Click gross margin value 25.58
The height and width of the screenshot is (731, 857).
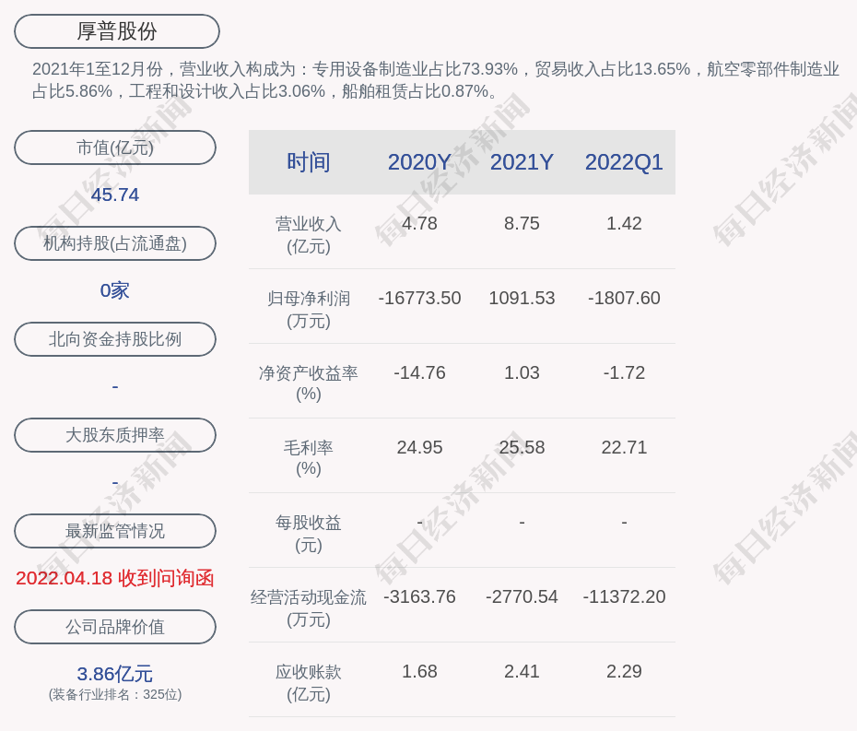pos(522,447)
